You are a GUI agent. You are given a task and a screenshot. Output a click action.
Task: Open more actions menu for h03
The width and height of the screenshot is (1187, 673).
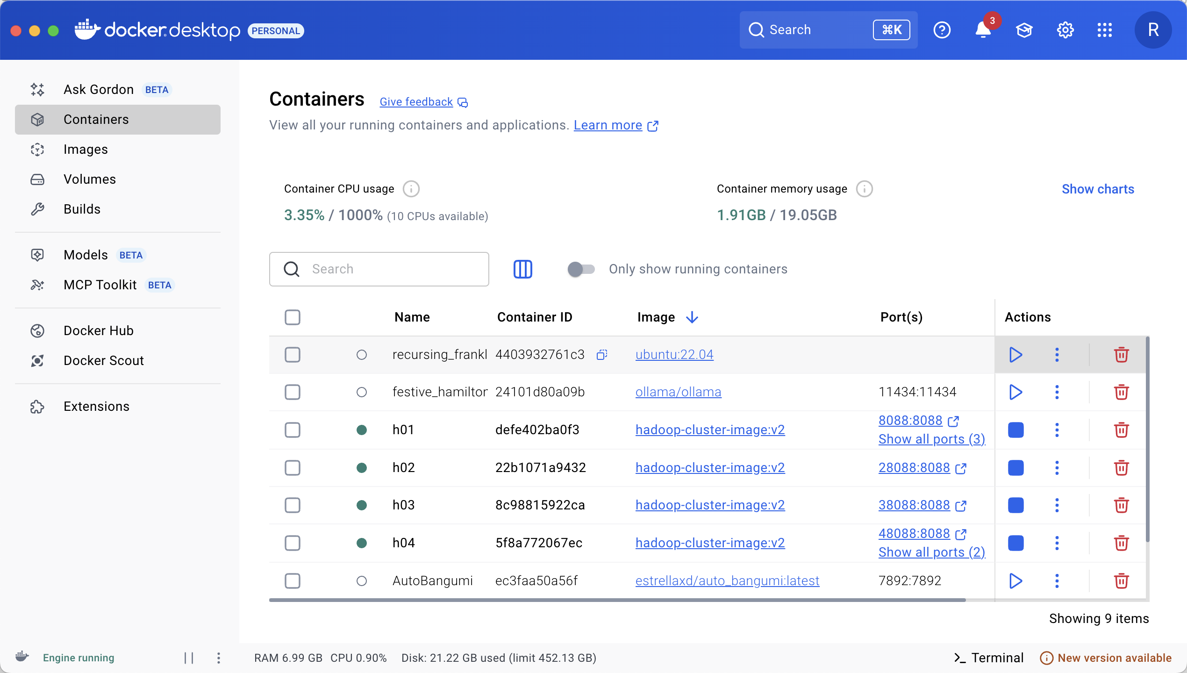coord(1057,505)
